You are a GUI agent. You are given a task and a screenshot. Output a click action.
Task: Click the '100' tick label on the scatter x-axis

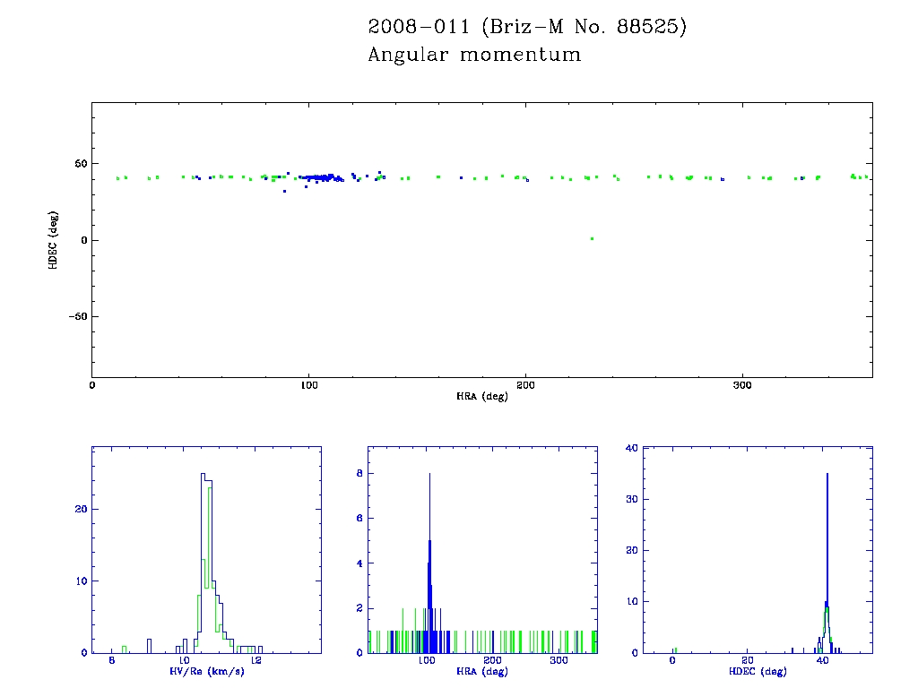[308, 385]
